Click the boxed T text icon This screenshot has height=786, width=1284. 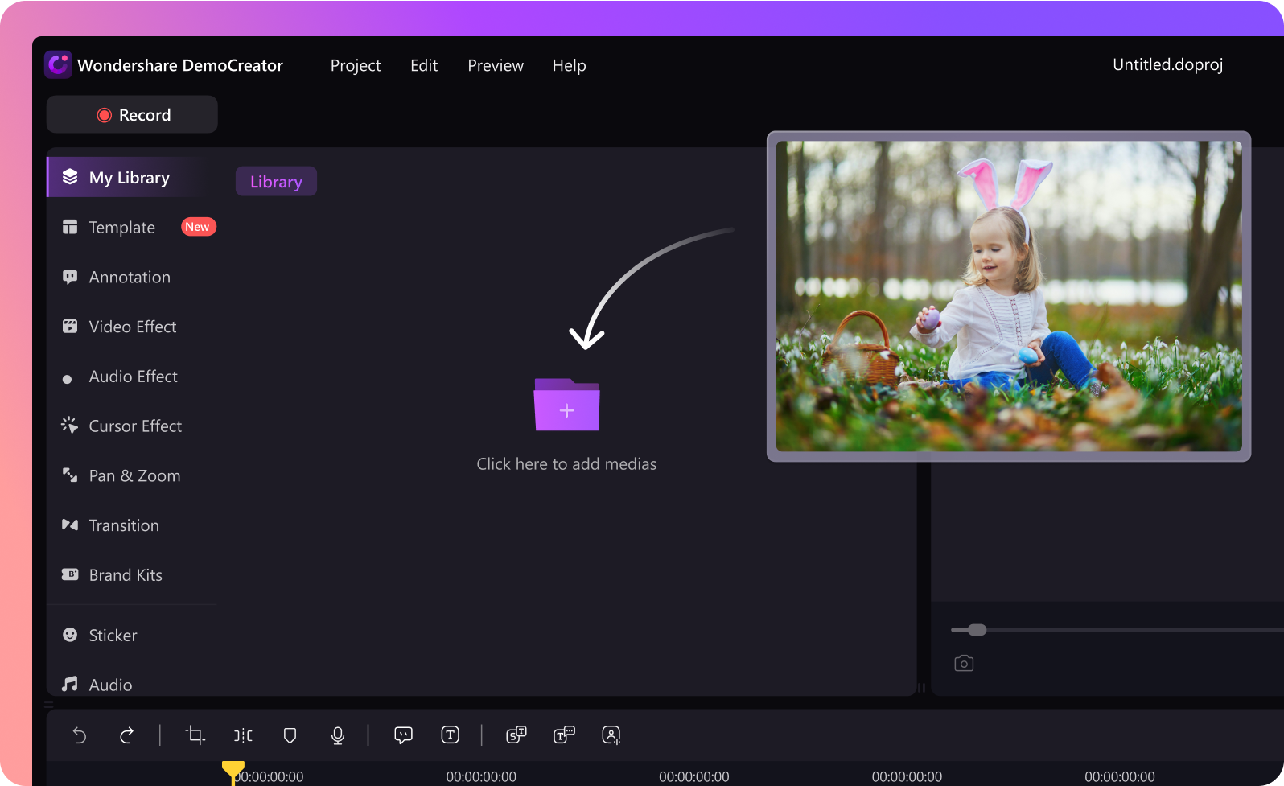click(x=451, y=735)
